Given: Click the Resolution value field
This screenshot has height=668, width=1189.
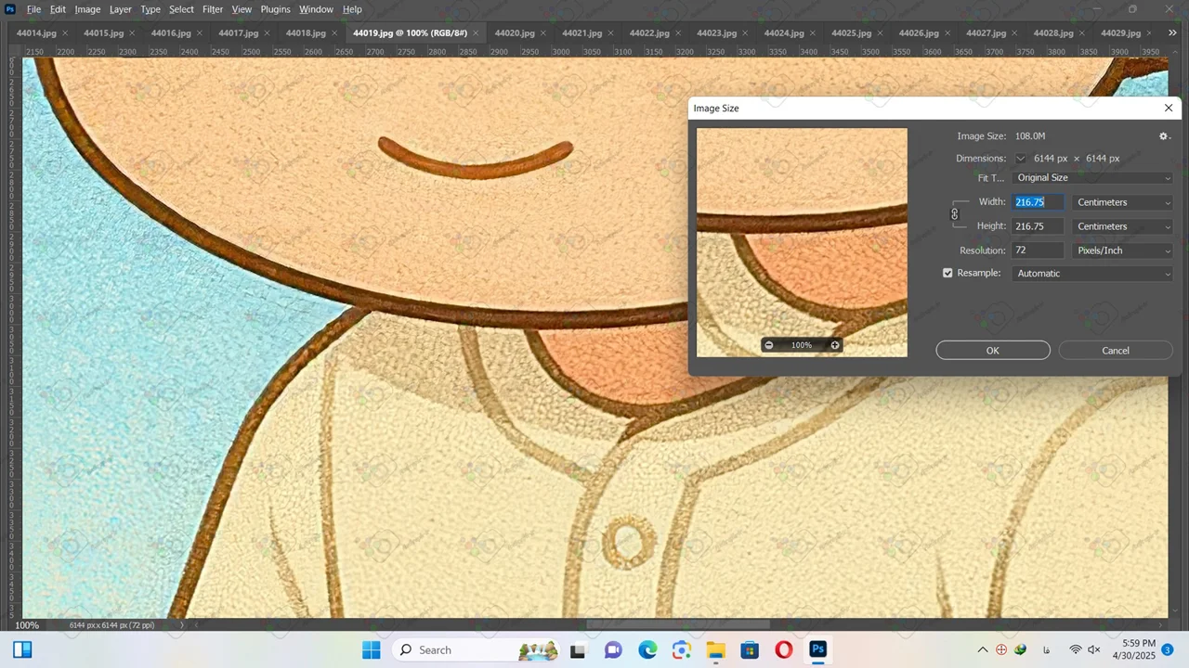Looking at the screenshot, I should (1037, 250).
